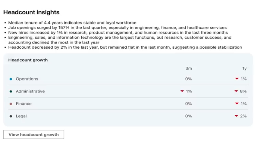Image resolution: width=256 pixels, height=143 pixels.
Task: Click the median tenure bullet point
Action: 72,23
